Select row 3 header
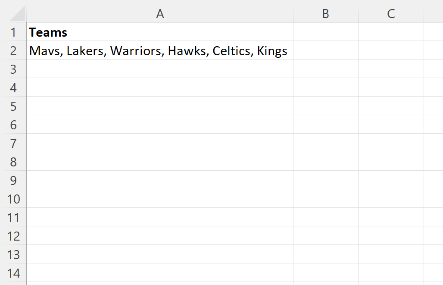Viewport: 443px width, 285px height. (x=13, y=69)
